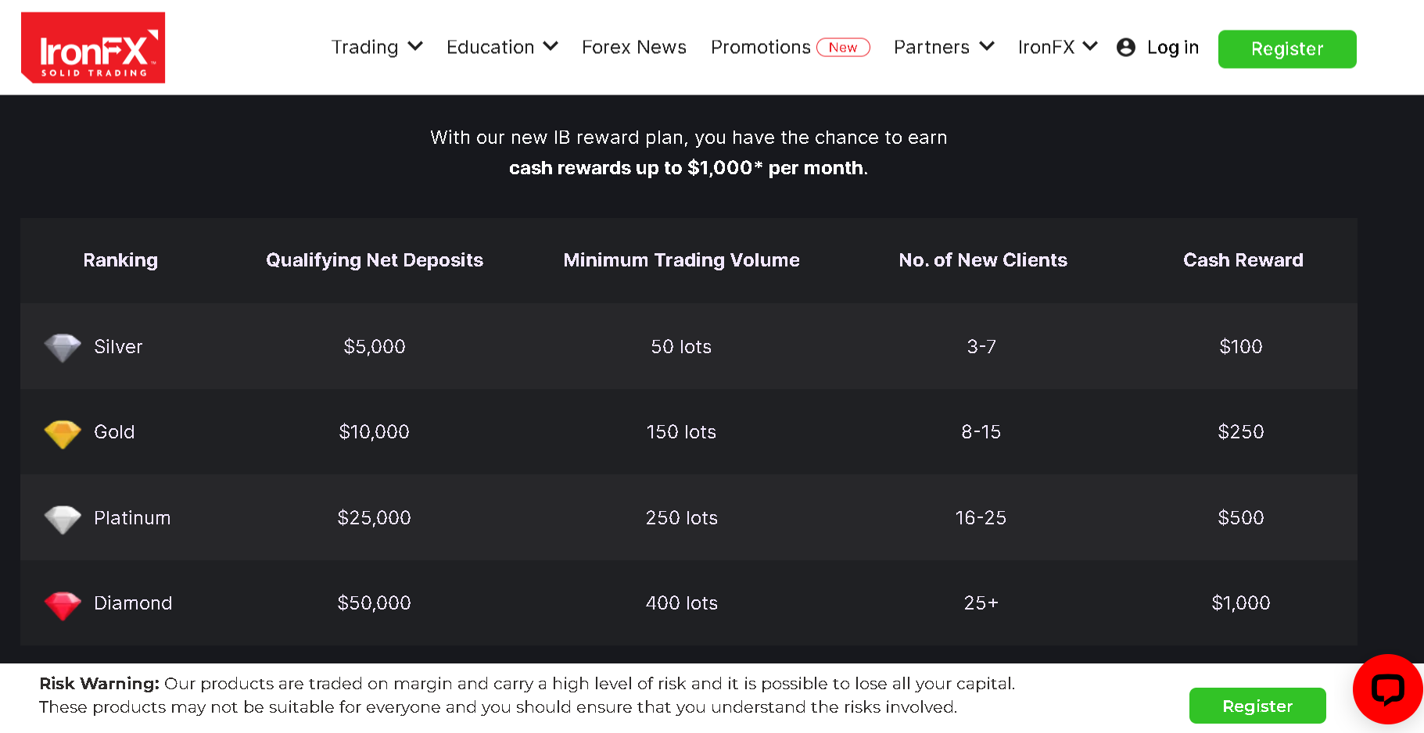This screenshot has height=733, width=1424.
Task: Click the IronFX logo
Action: (x=93, y=48)
